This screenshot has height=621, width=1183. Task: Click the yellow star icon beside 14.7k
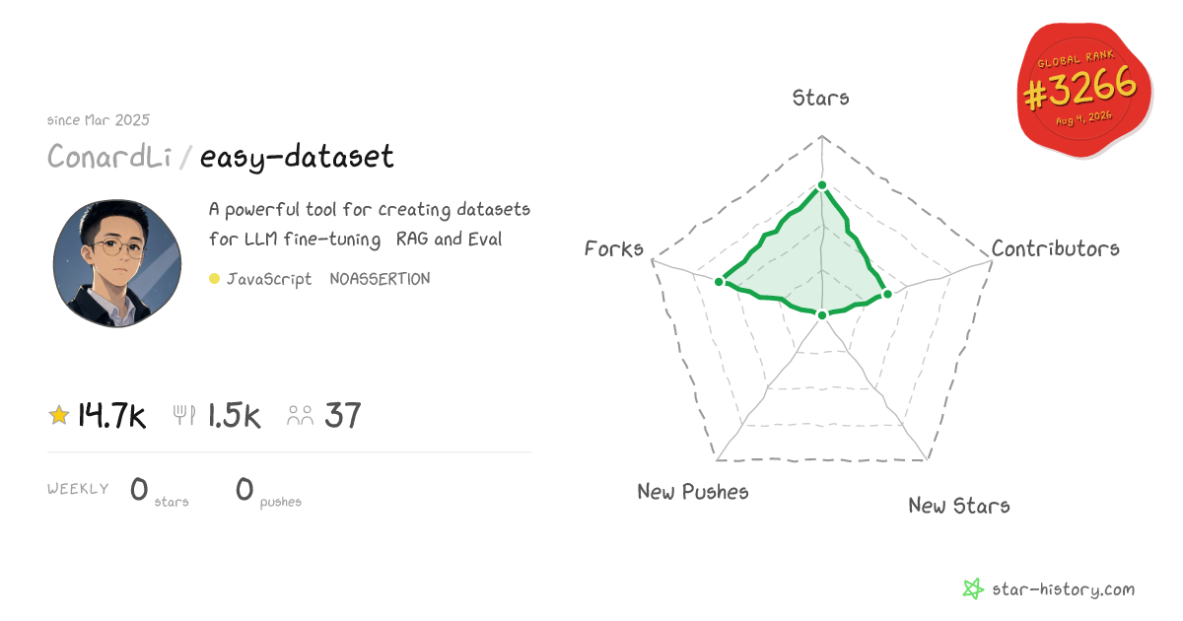coord(59,416)
